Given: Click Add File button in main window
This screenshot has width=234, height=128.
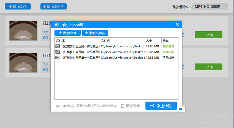Looking at the screenshot, I should pos(18,7).
